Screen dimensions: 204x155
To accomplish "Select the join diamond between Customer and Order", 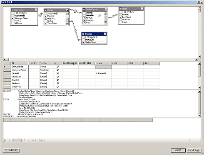I will pyautogui.click(x=41, y=15).
